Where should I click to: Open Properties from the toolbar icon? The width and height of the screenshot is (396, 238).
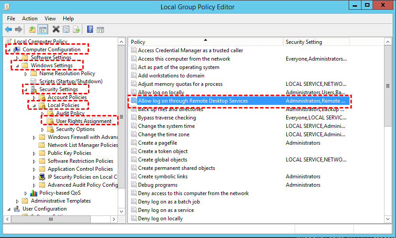coord(66,30)
